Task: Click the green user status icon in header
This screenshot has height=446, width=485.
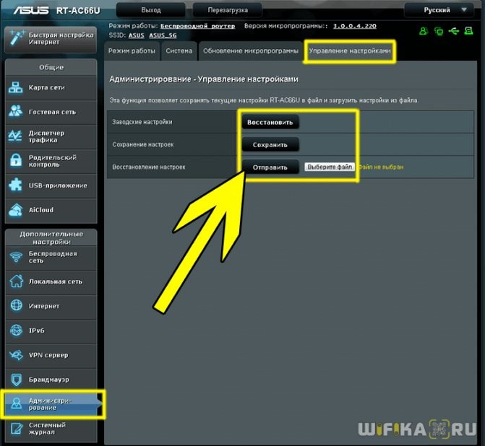Action: [424, 31]
